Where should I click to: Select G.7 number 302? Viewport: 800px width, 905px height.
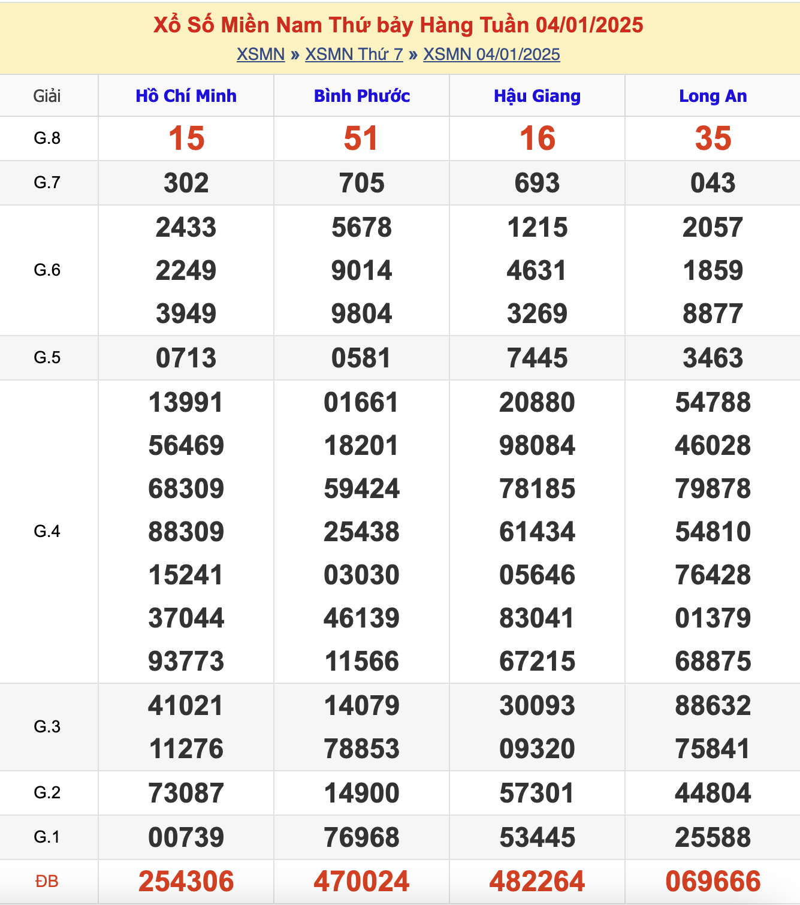tap(186, 183)
